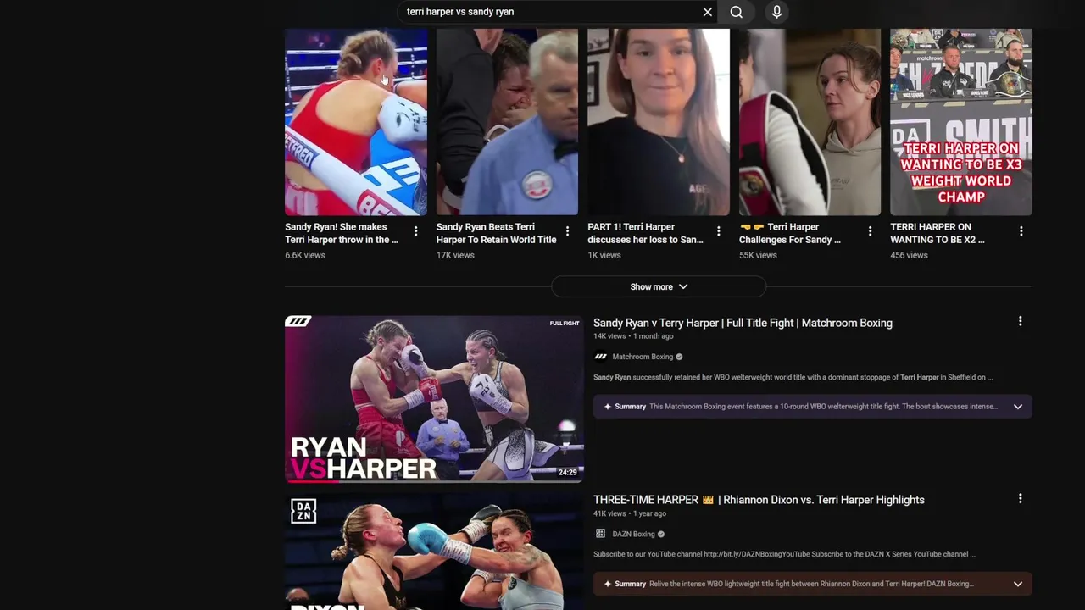
Task: Open options for 'Terri Harper Challenges For Sandy' short
Action: tap(870, 231)
